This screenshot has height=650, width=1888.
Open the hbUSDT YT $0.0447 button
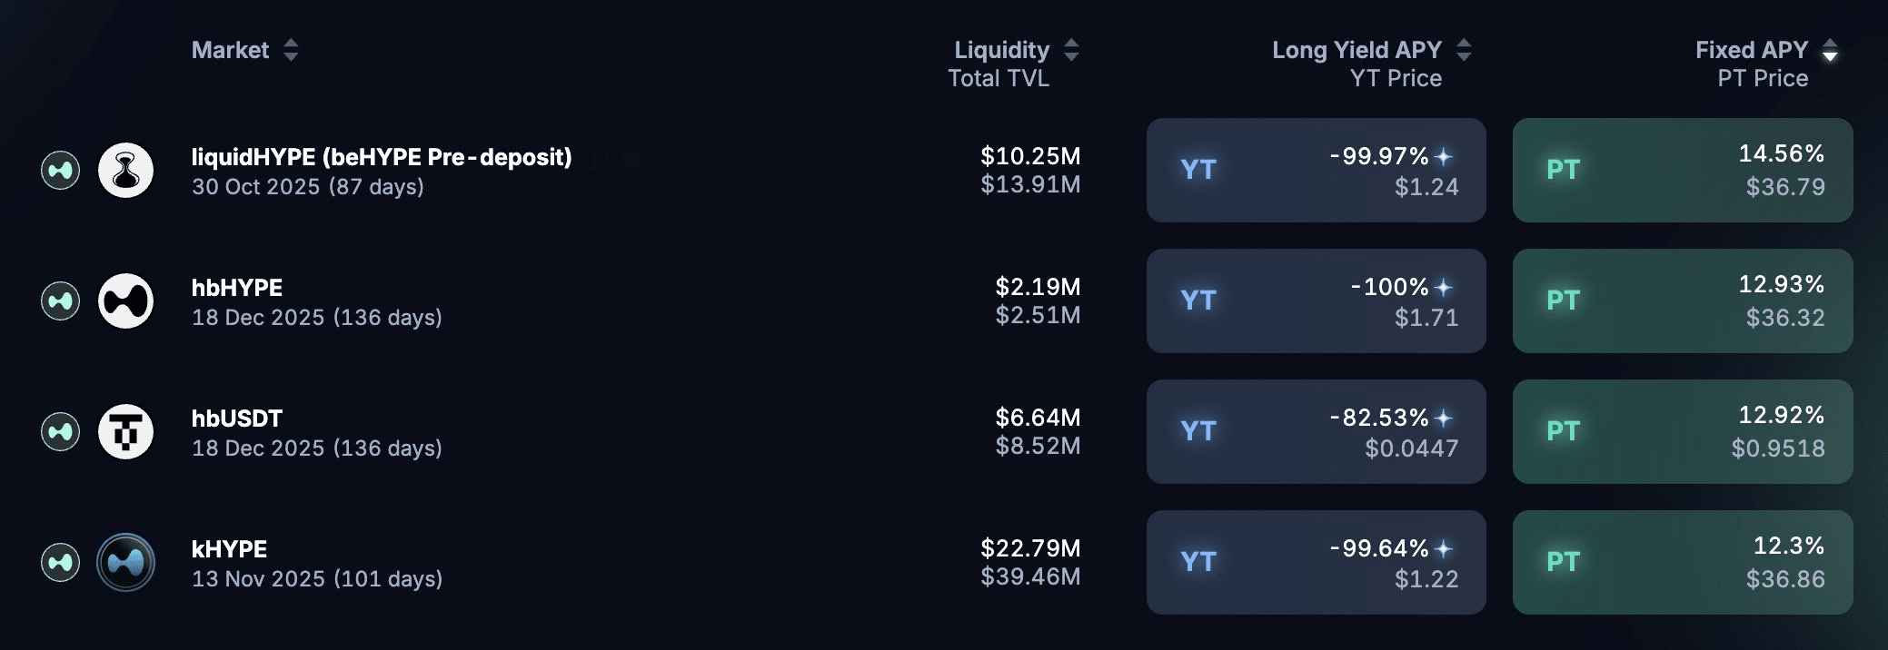[1317, 431]
